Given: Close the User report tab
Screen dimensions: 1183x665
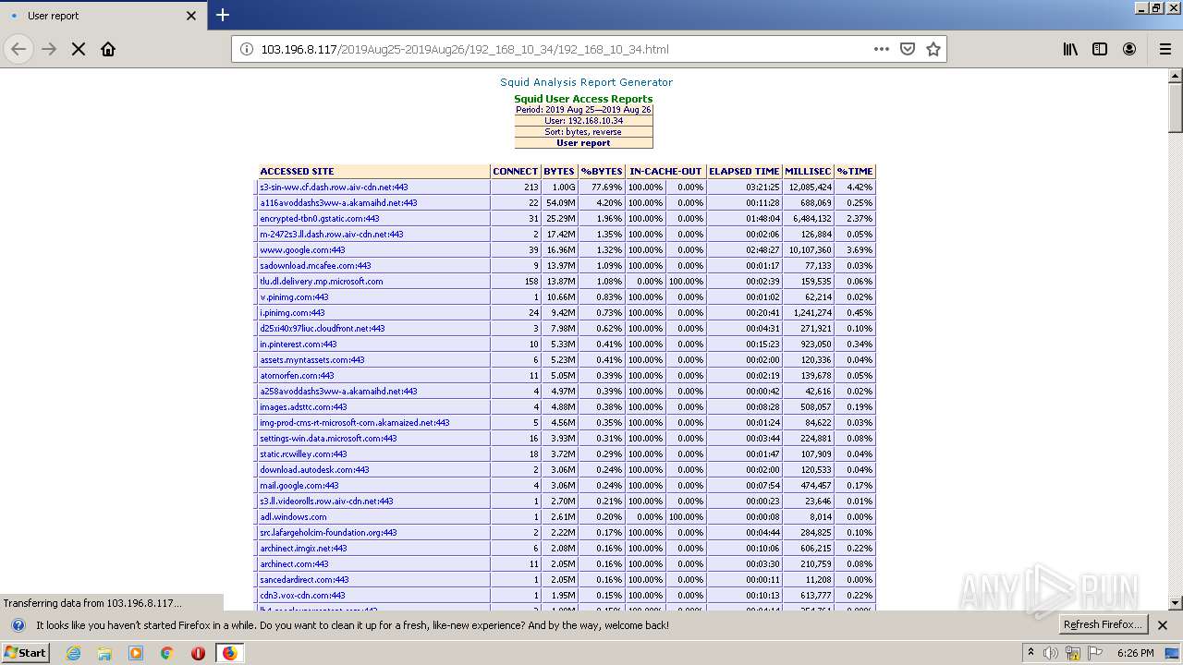Looking at the screenshot, I should click(191, 16).
